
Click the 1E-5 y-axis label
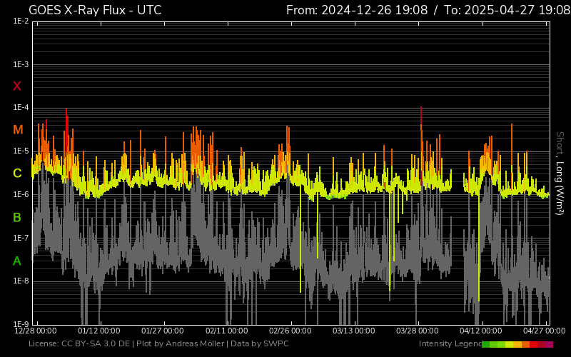pos(21,151)
